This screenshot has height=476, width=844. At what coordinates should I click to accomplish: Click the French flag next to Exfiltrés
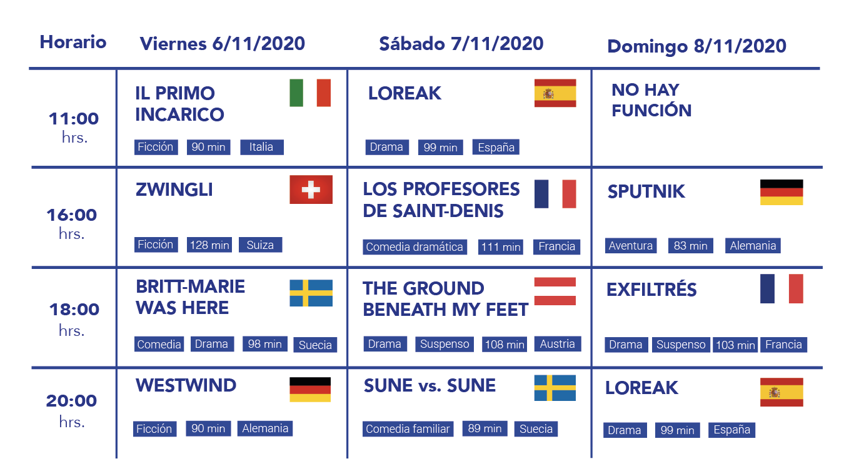[x=781, y=289]
